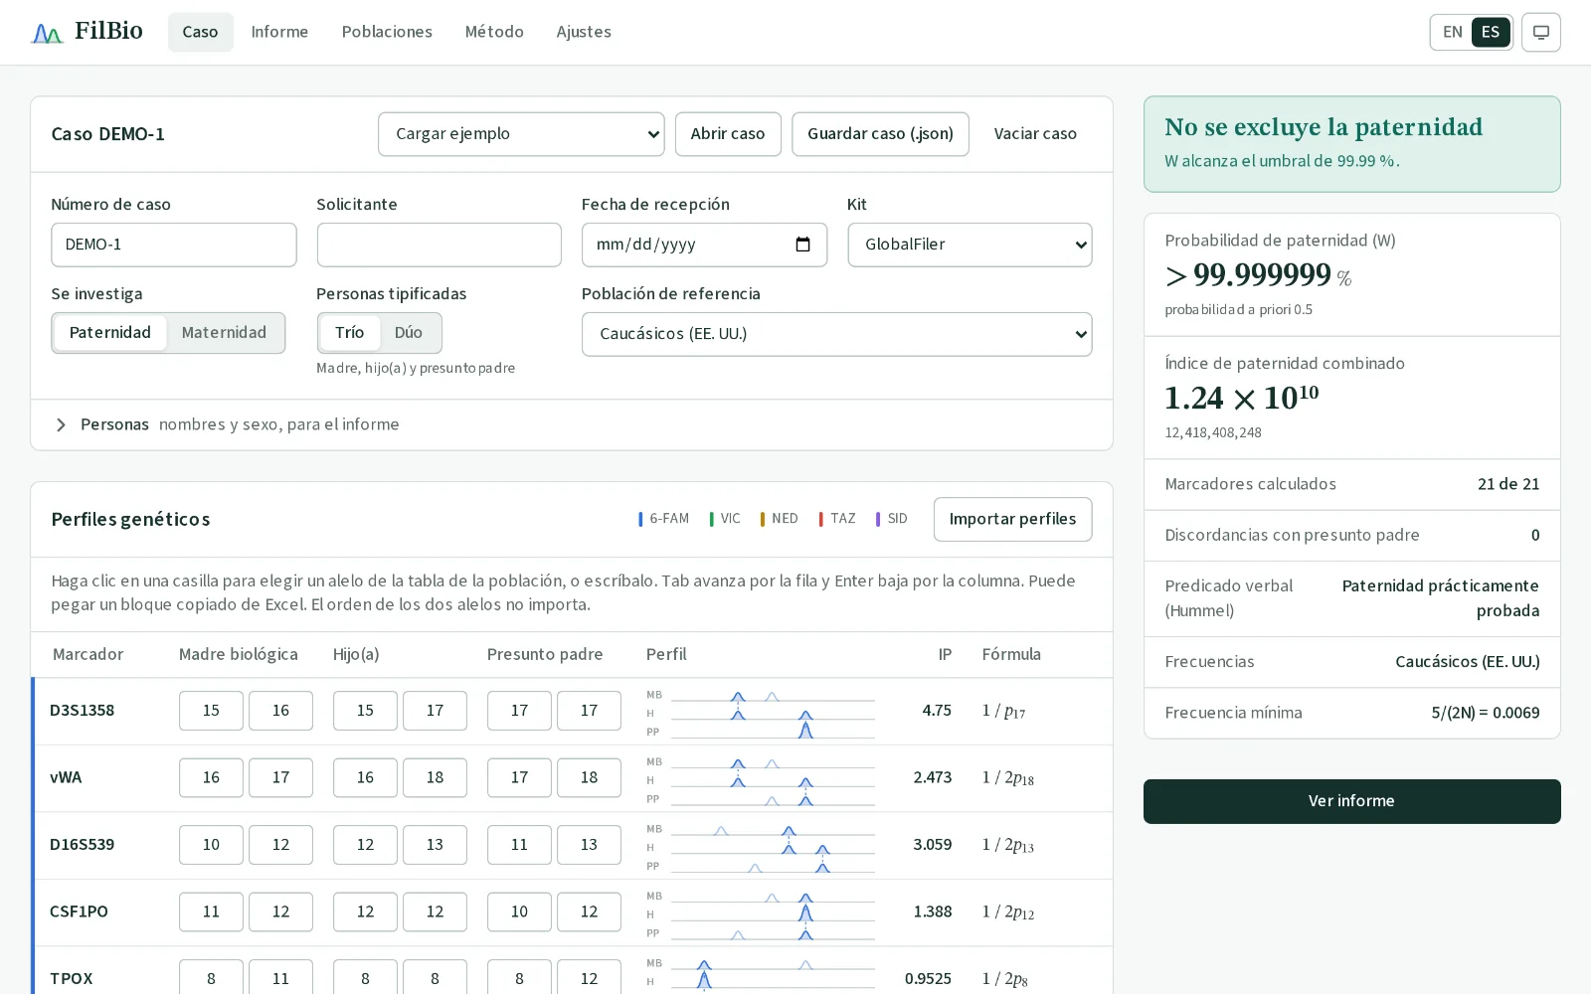Expand the Personas section chevron
The height and width of the screenshot is (994, 1591).
pyautogui.click(x=61, y=425)
